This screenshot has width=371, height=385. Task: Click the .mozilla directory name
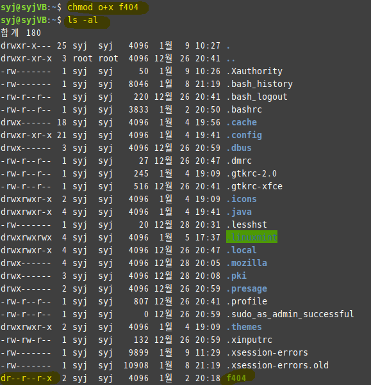(x=247, y=263)
